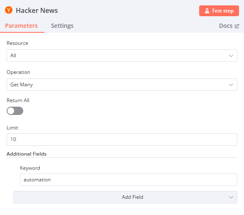Switch to the Parameters tab
The image size is (244, 215).
[21, 26]
